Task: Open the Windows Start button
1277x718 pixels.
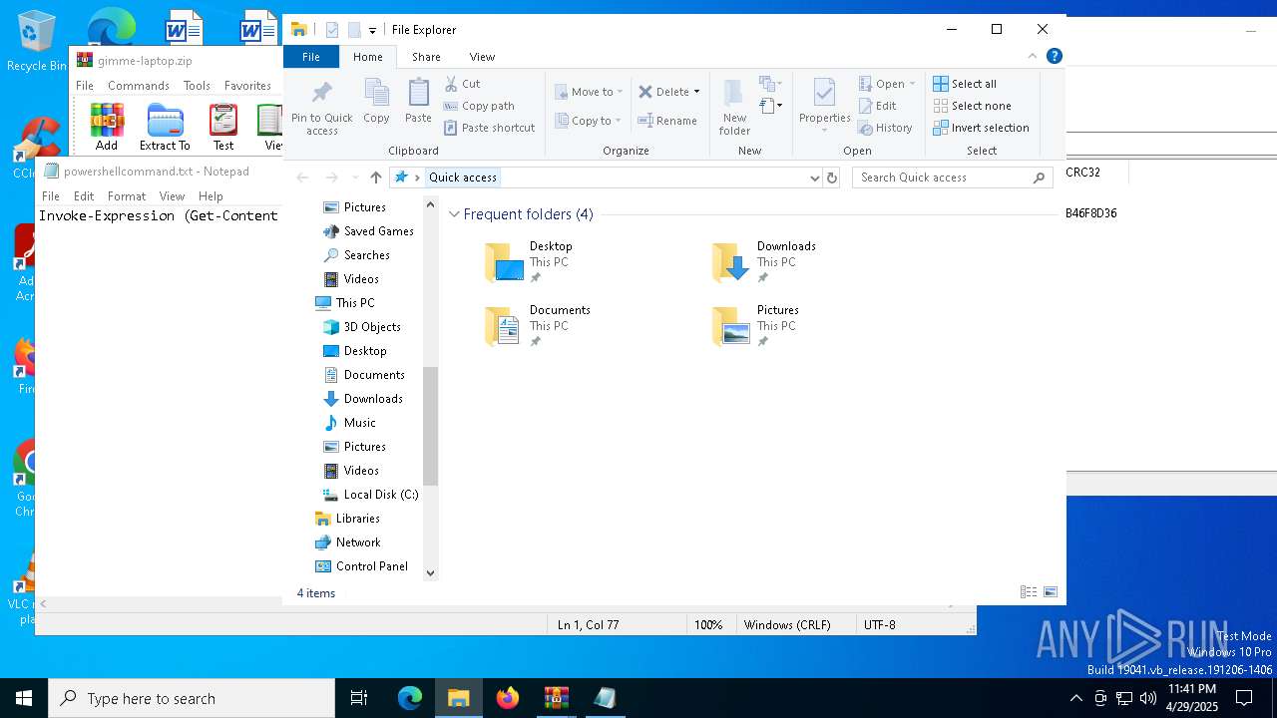Action: [24, 698]
